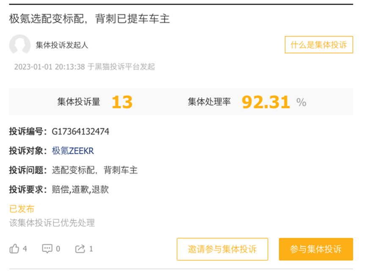366x274 pixels.
Task: Click the share count number 1
Action: pos(91,249)
